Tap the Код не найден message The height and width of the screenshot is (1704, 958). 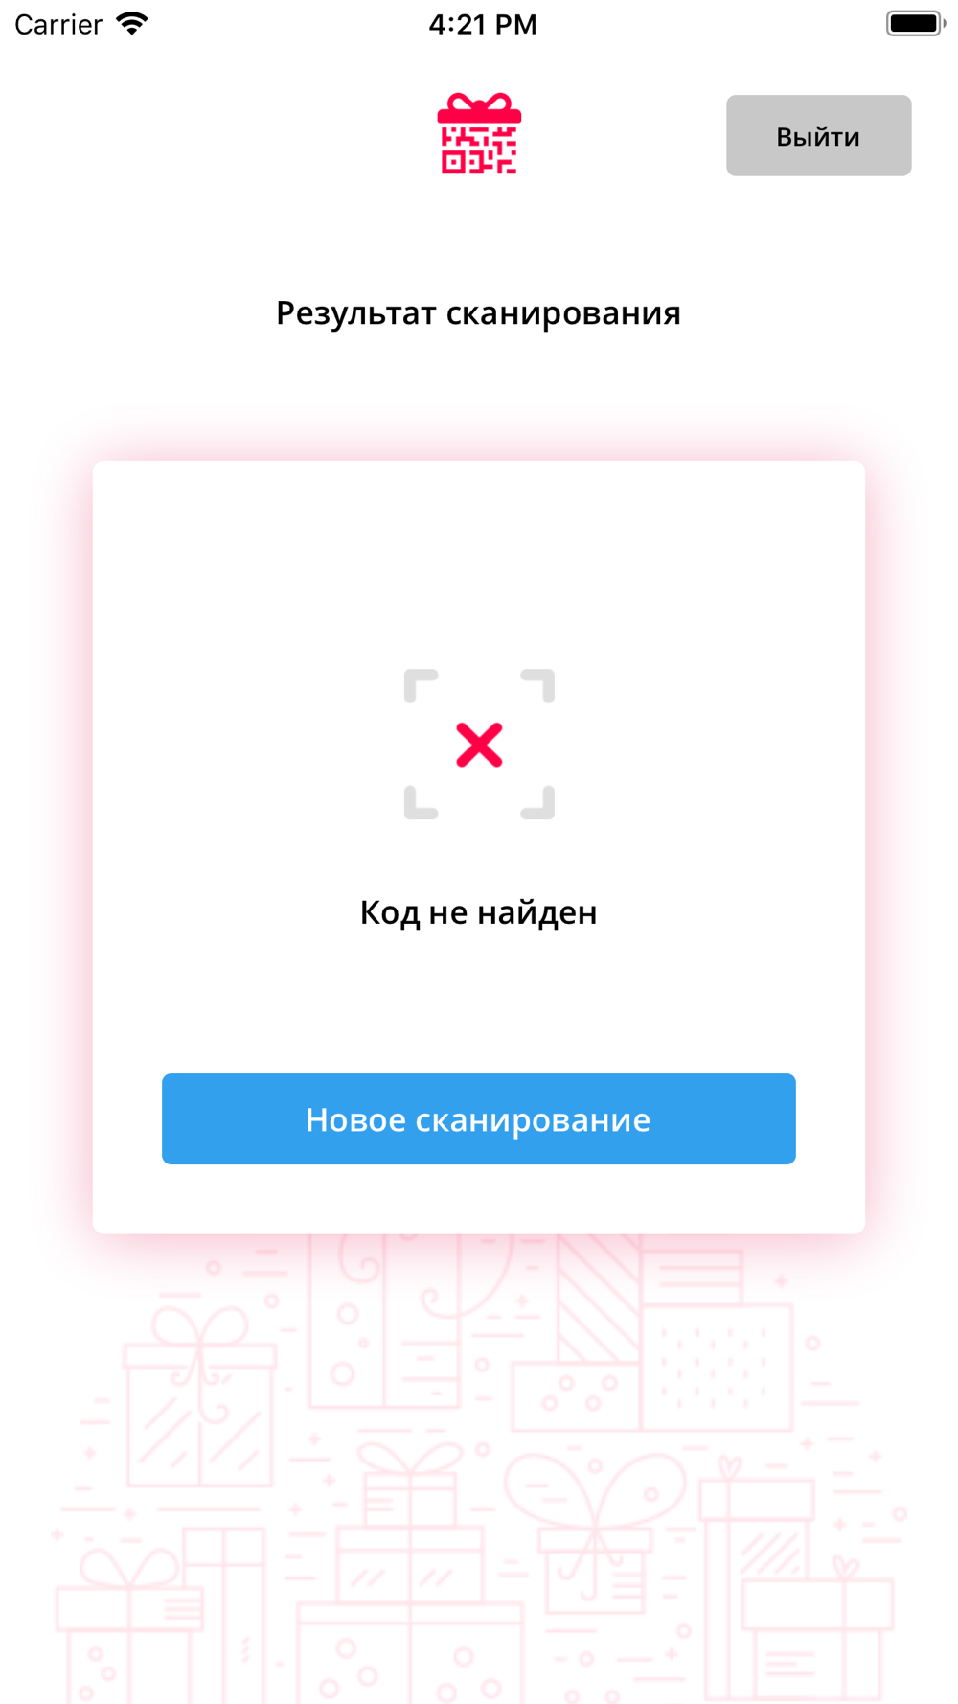[479, 912]
